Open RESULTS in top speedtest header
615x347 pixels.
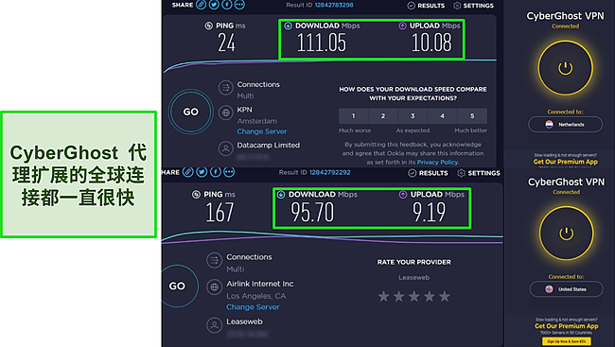click(426, 6)
